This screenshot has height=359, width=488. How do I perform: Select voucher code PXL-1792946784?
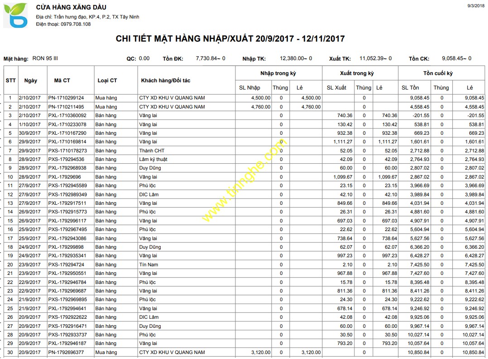coord(67,282)
